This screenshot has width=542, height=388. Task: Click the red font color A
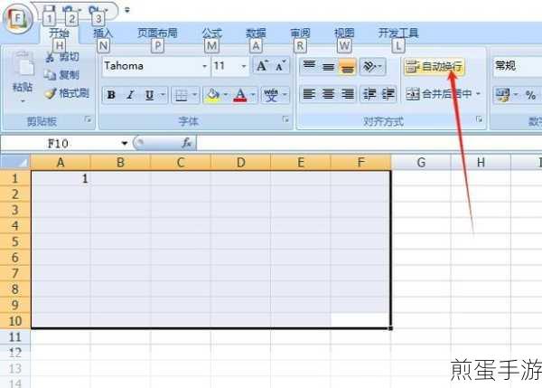click(x=240, y=94)
